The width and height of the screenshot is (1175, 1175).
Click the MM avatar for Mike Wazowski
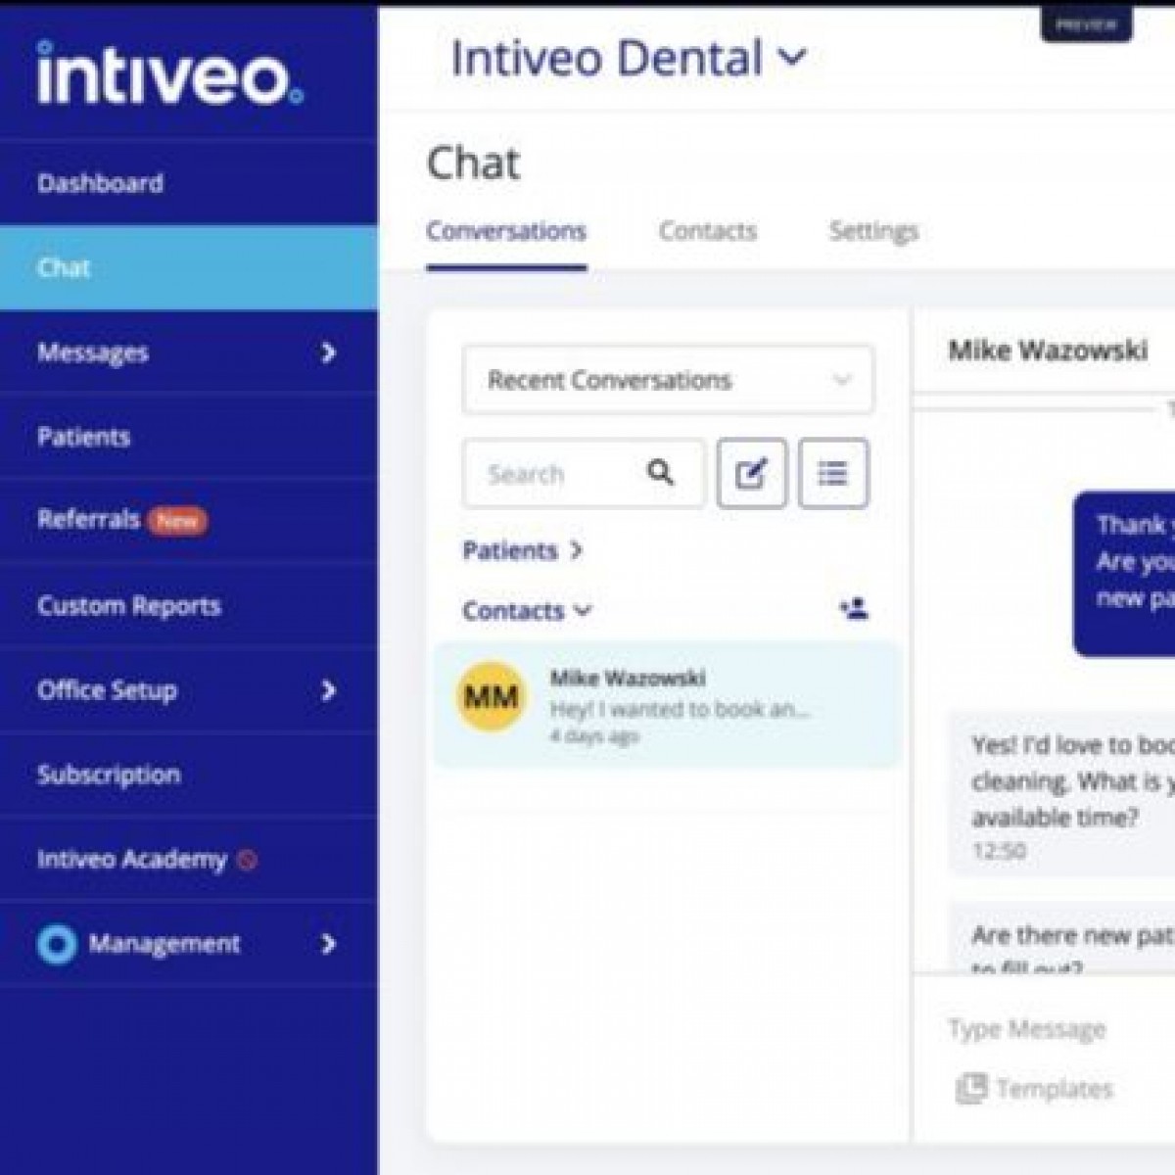pyautogui.click(x=491, y=697)
